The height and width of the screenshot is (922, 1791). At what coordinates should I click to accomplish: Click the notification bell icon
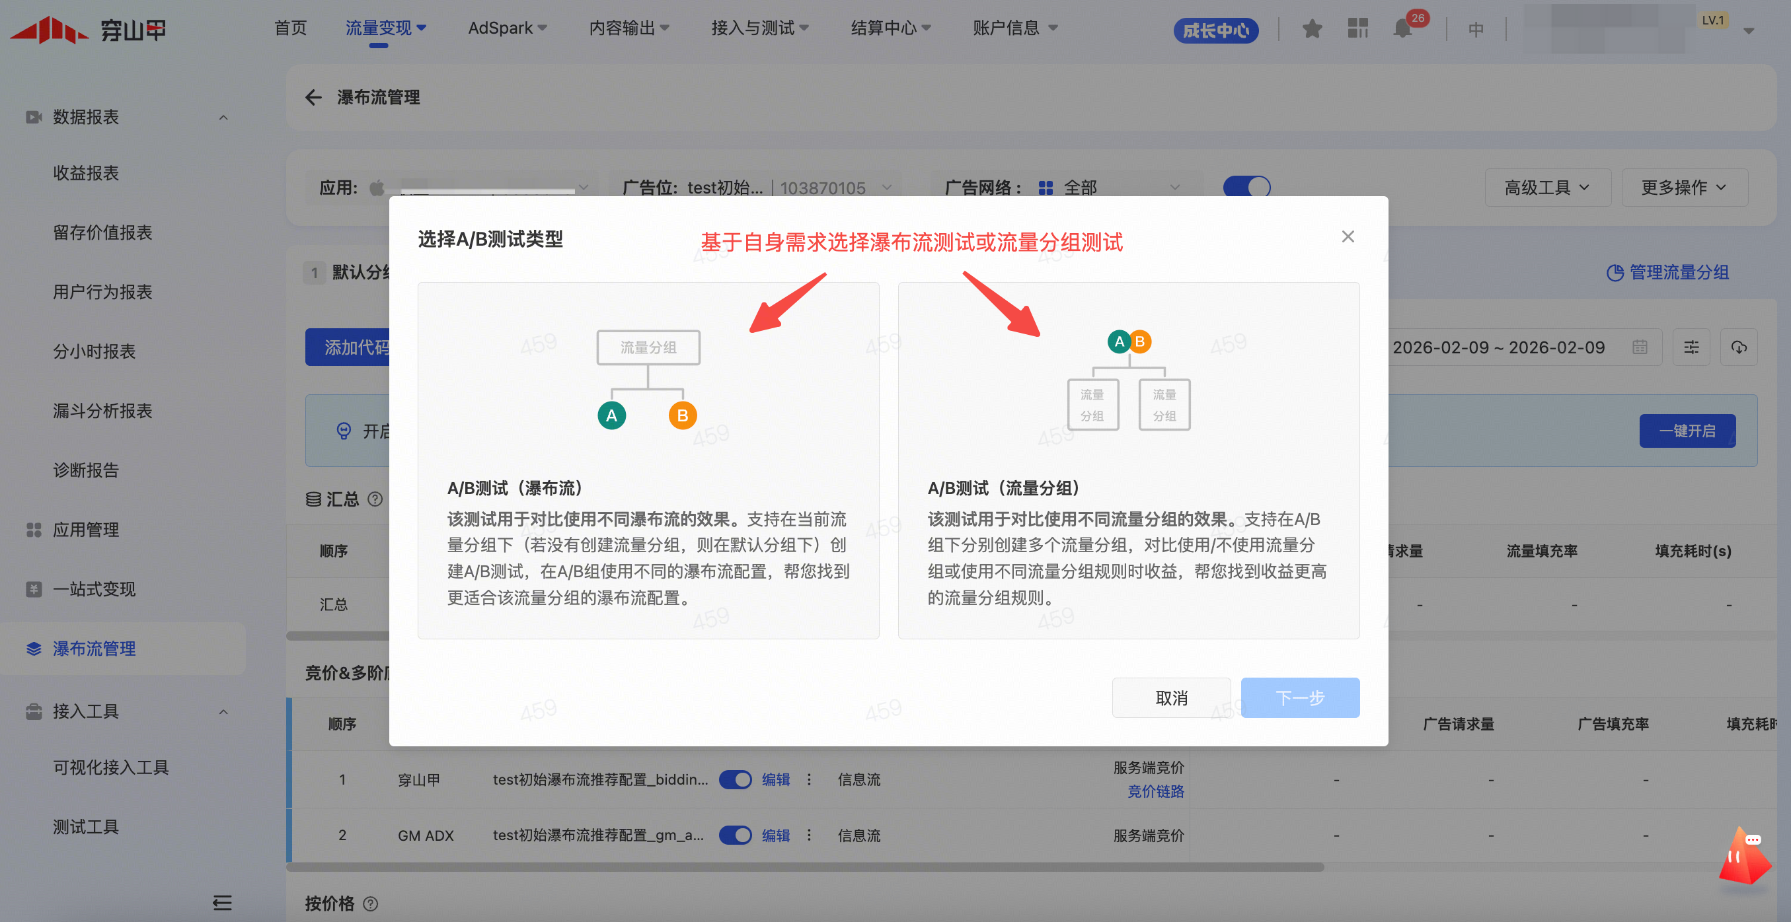[1402, 29]
